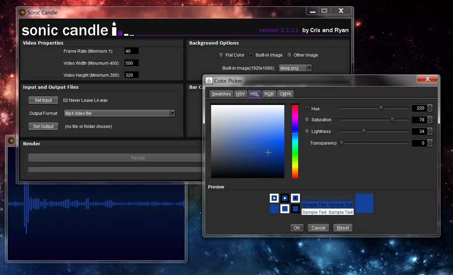Click the Frame Rate input field
Image resolution: width=453 pixels, height=275 pixels.
tap(132, 51)
